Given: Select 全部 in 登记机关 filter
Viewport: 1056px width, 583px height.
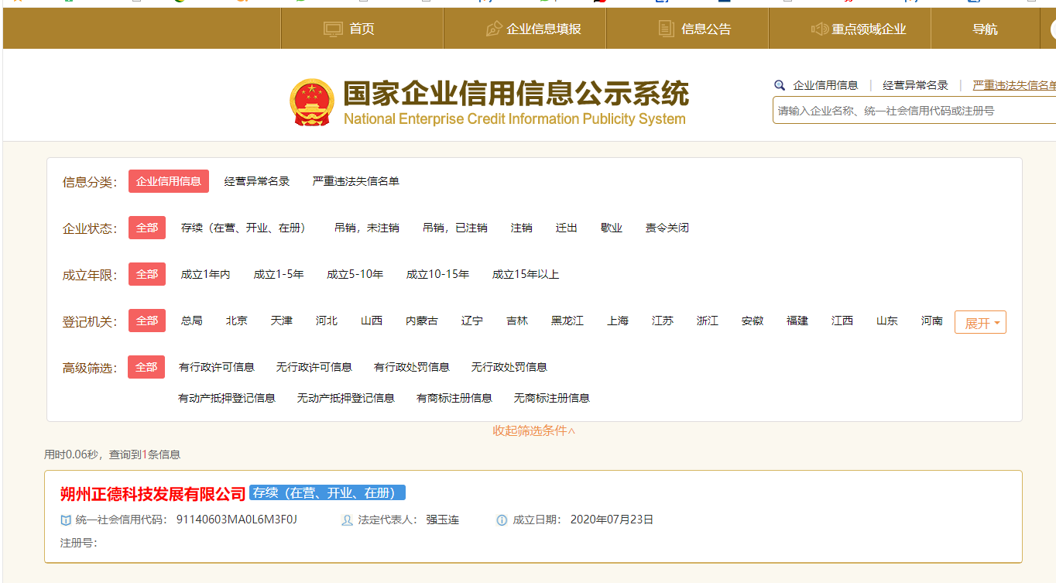Looking at the screenshot, I should point(147,321).
